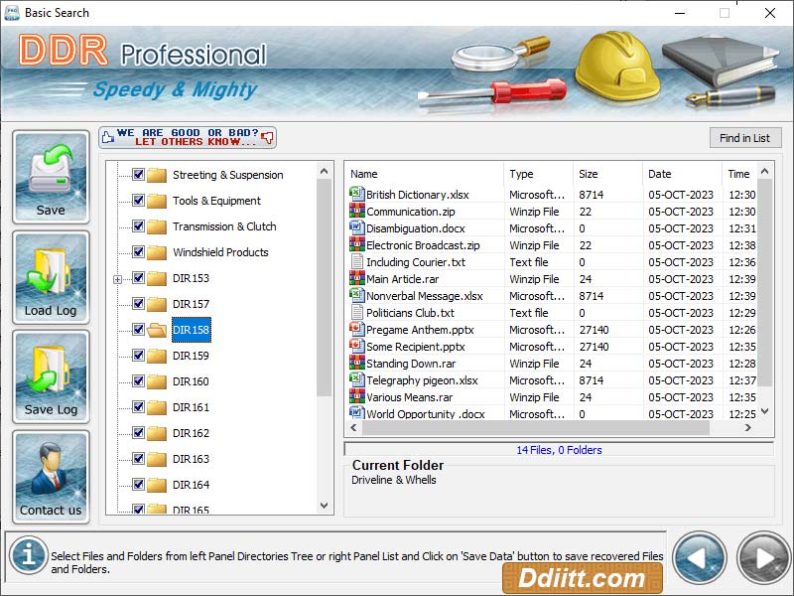Click the Find in List button
794x596 pixels.
pyautogui.click(x=745, y=137)
